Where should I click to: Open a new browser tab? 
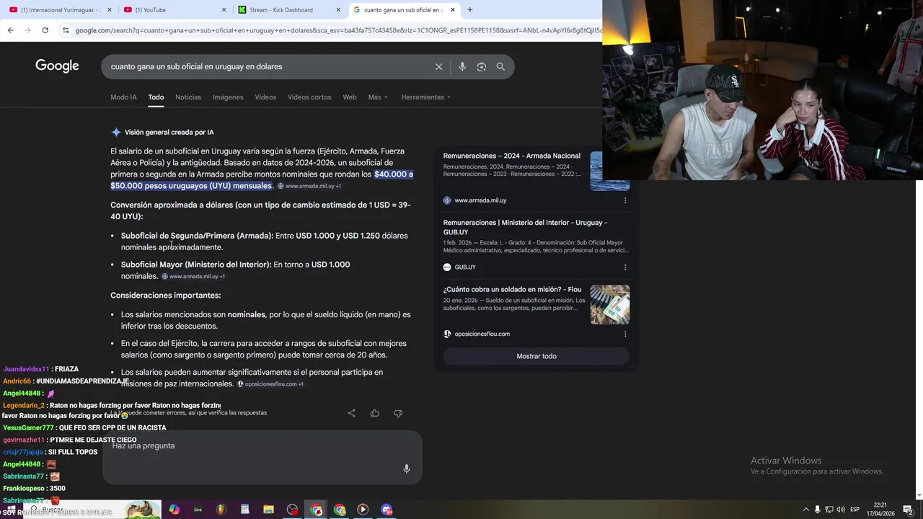pos(470,9)
